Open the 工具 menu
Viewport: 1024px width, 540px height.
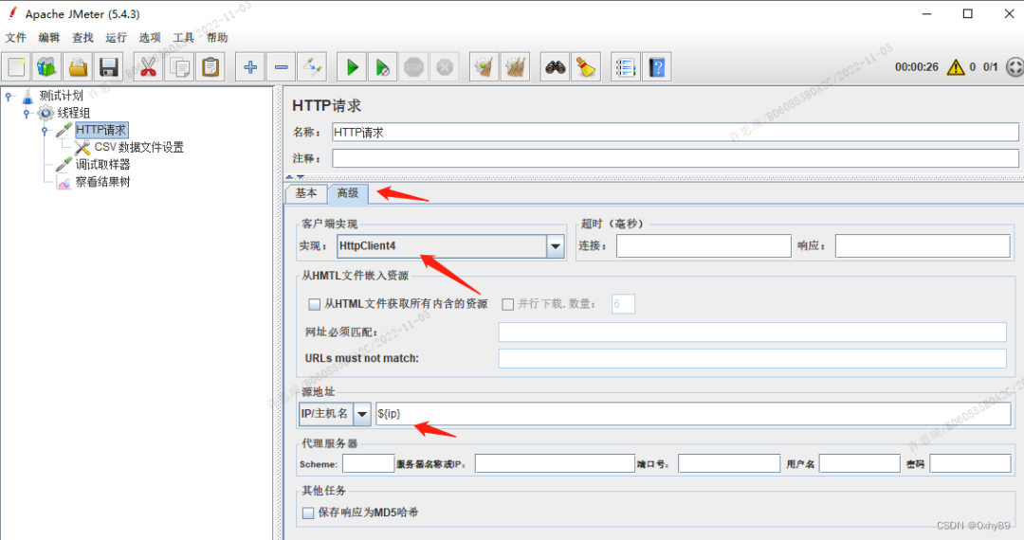click(x=184, y=38)
